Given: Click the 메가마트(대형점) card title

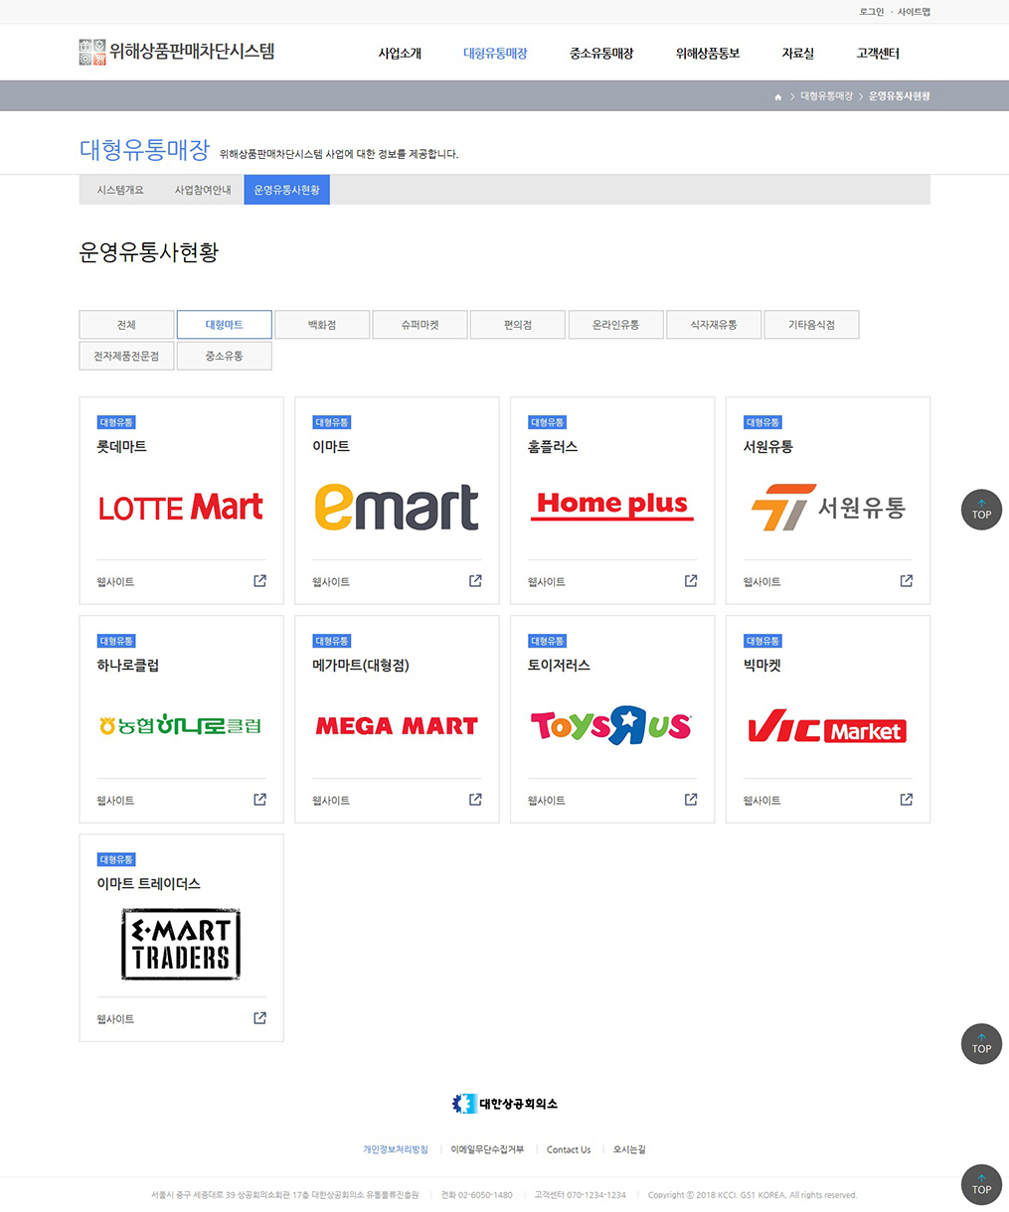Looking at the screenshot, I should pyautogui.click(x=361, y=666).
